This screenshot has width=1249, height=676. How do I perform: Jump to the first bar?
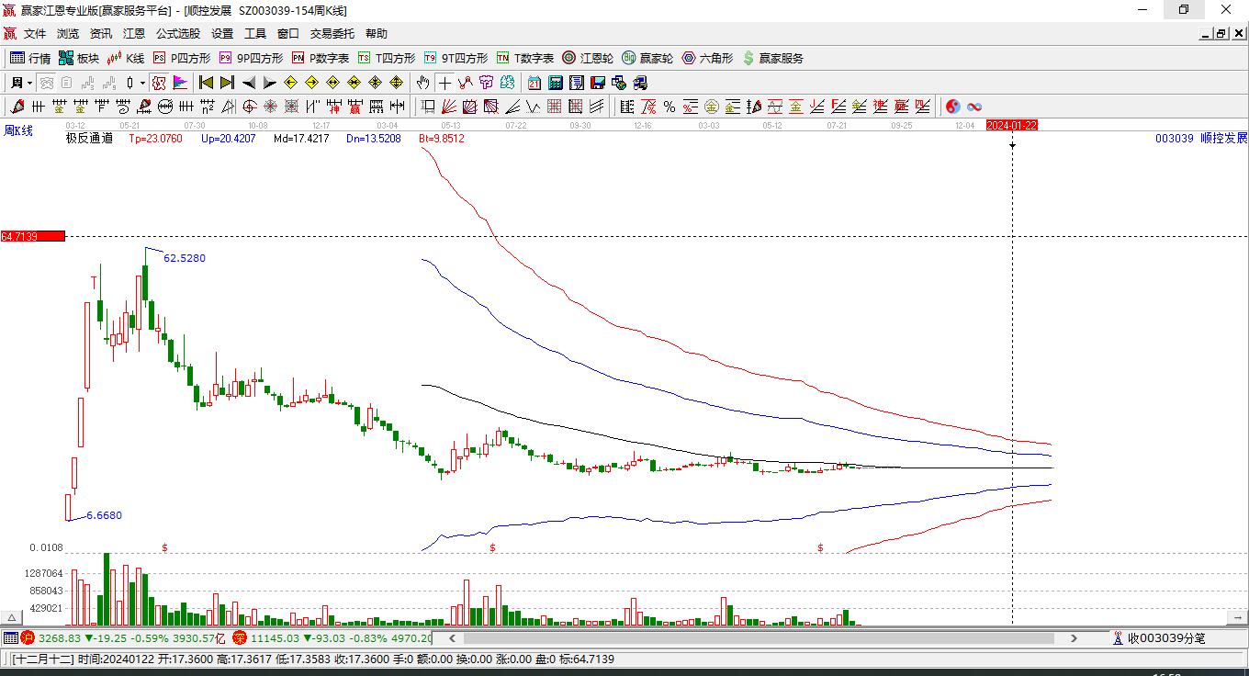(206, 83)
